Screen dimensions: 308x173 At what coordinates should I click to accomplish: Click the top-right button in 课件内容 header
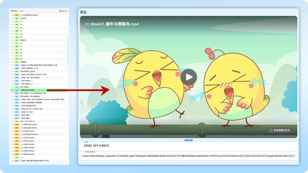[63, 11]
